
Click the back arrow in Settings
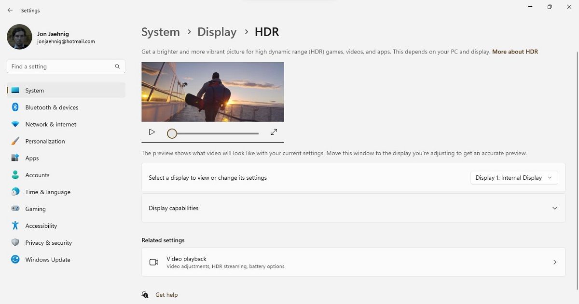(x=10, y=10)
